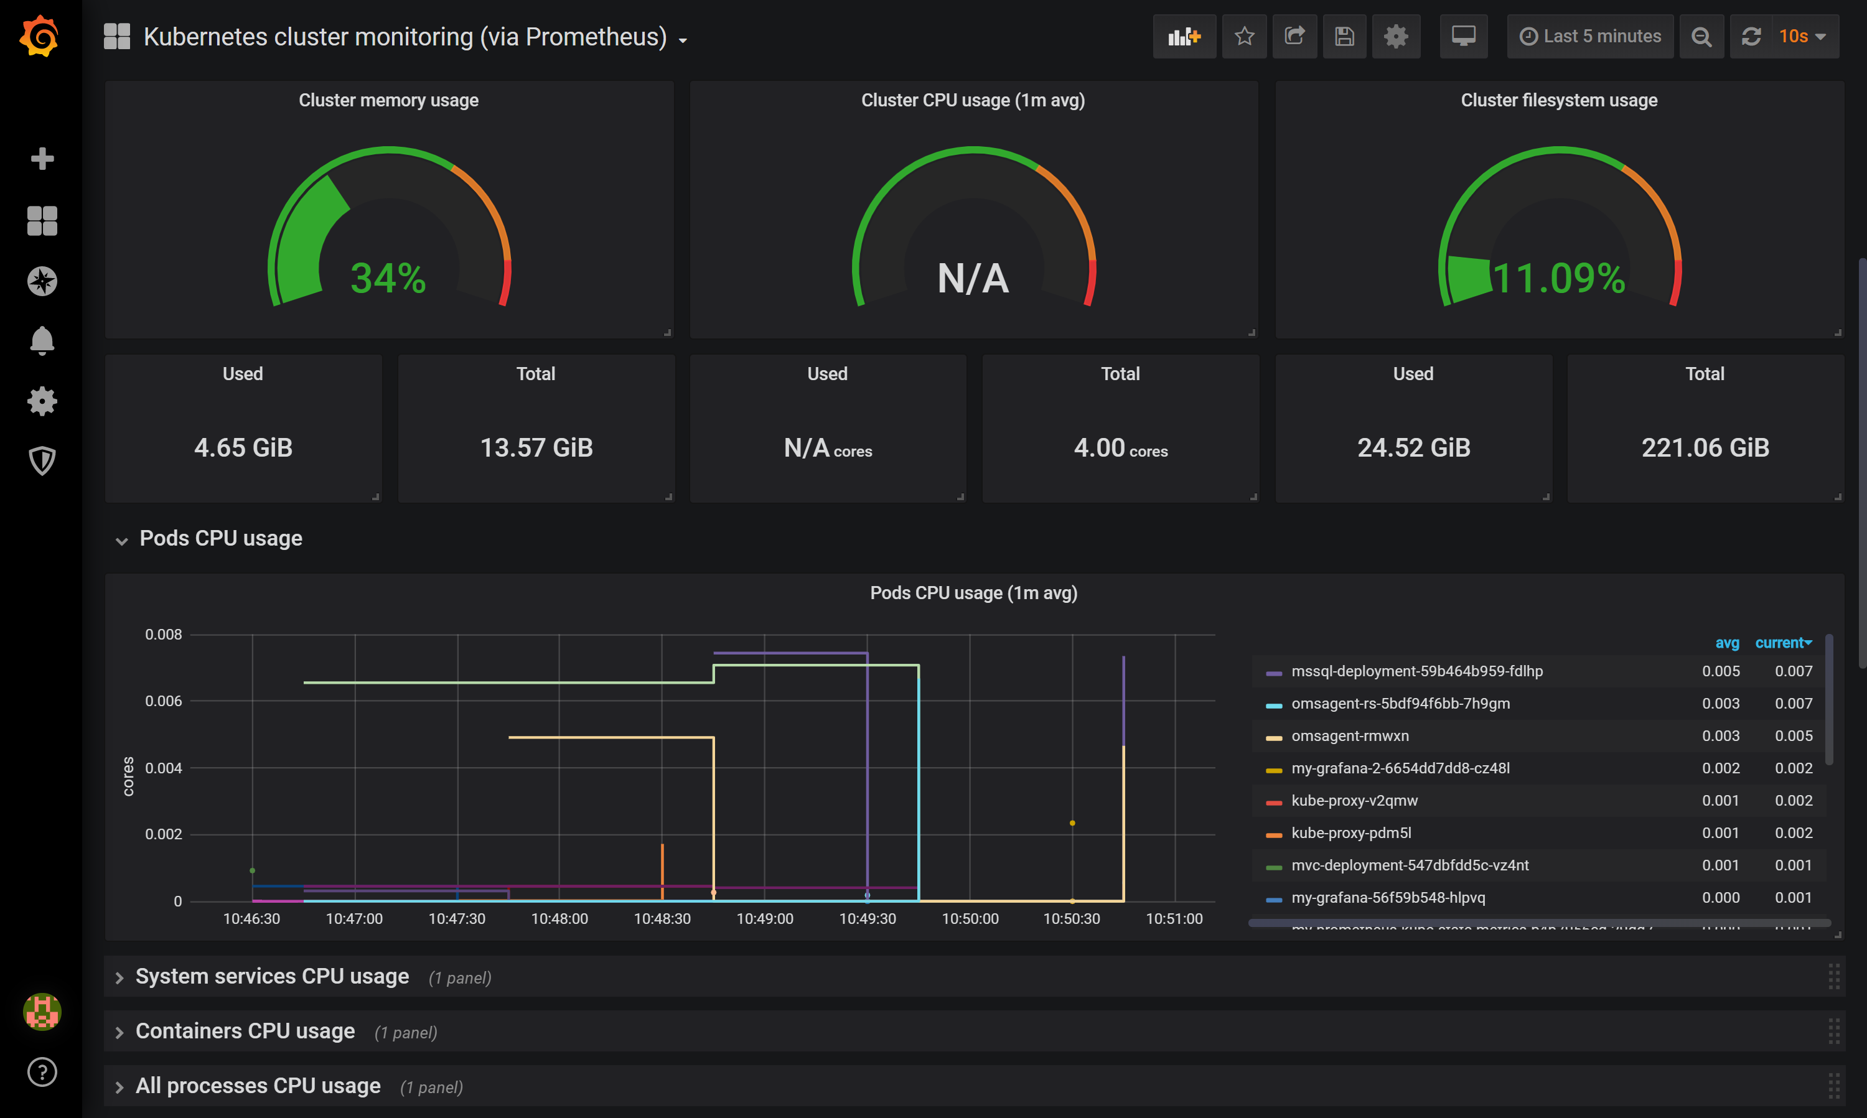Open the Create plus menu in sidebar

(42, 159)
